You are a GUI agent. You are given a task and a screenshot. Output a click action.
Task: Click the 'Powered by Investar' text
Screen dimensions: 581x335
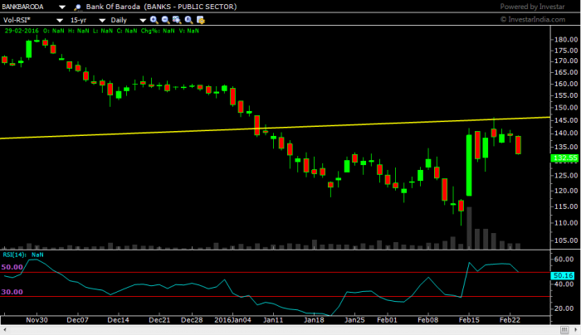(x=532, y=7)
